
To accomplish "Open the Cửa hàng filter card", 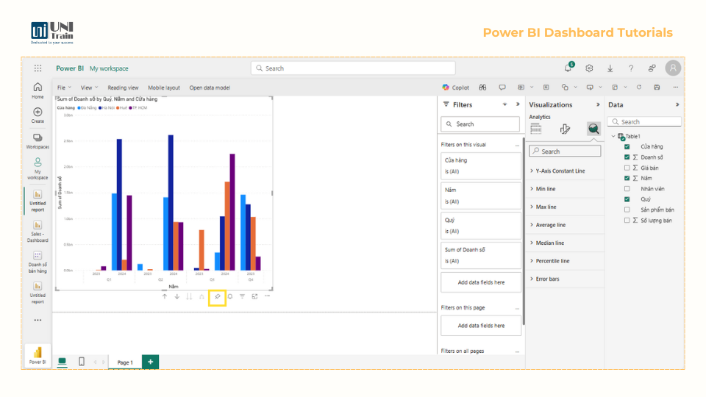I will pos(481,165).
